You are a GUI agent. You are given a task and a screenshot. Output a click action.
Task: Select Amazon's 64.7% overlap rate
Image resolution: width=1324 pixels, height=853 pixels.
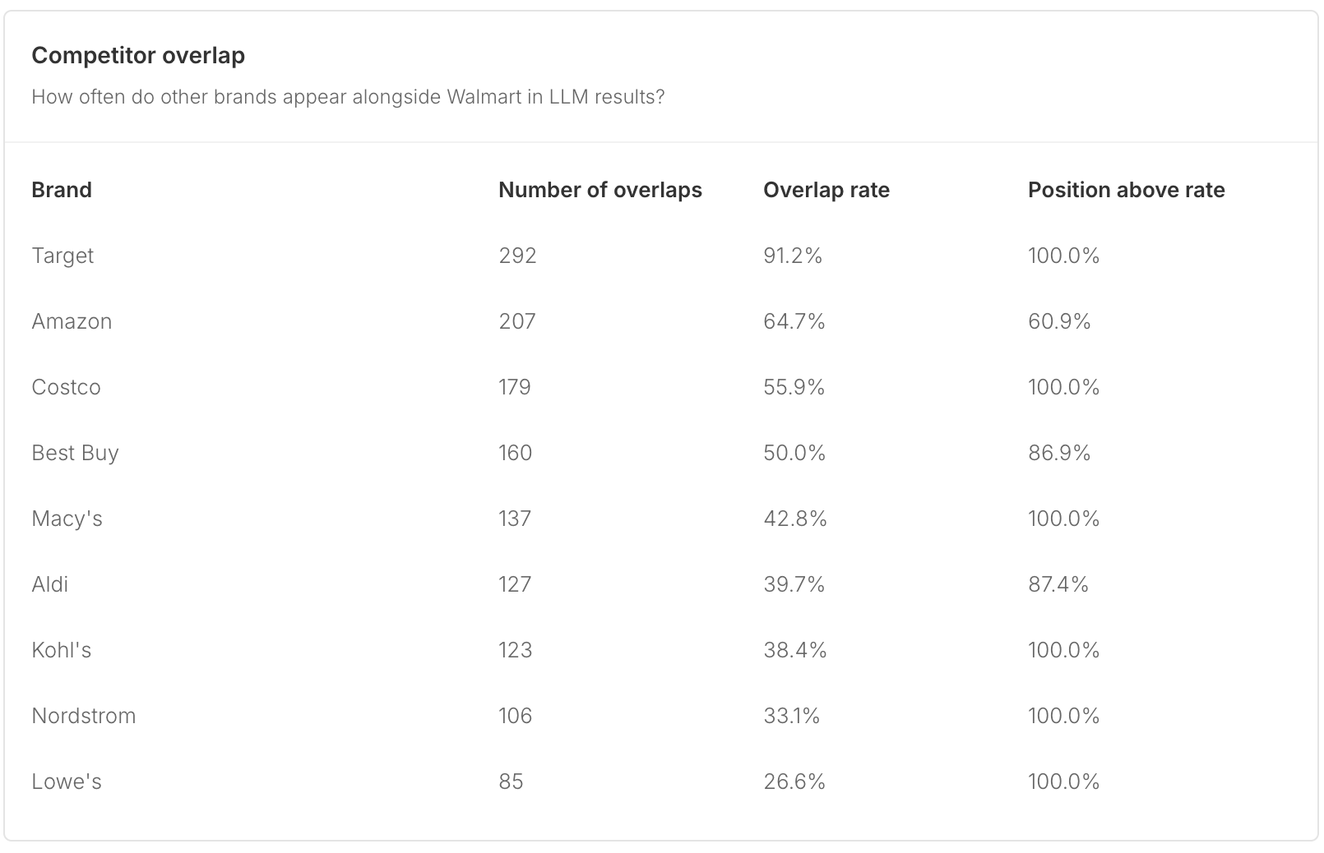794,321
